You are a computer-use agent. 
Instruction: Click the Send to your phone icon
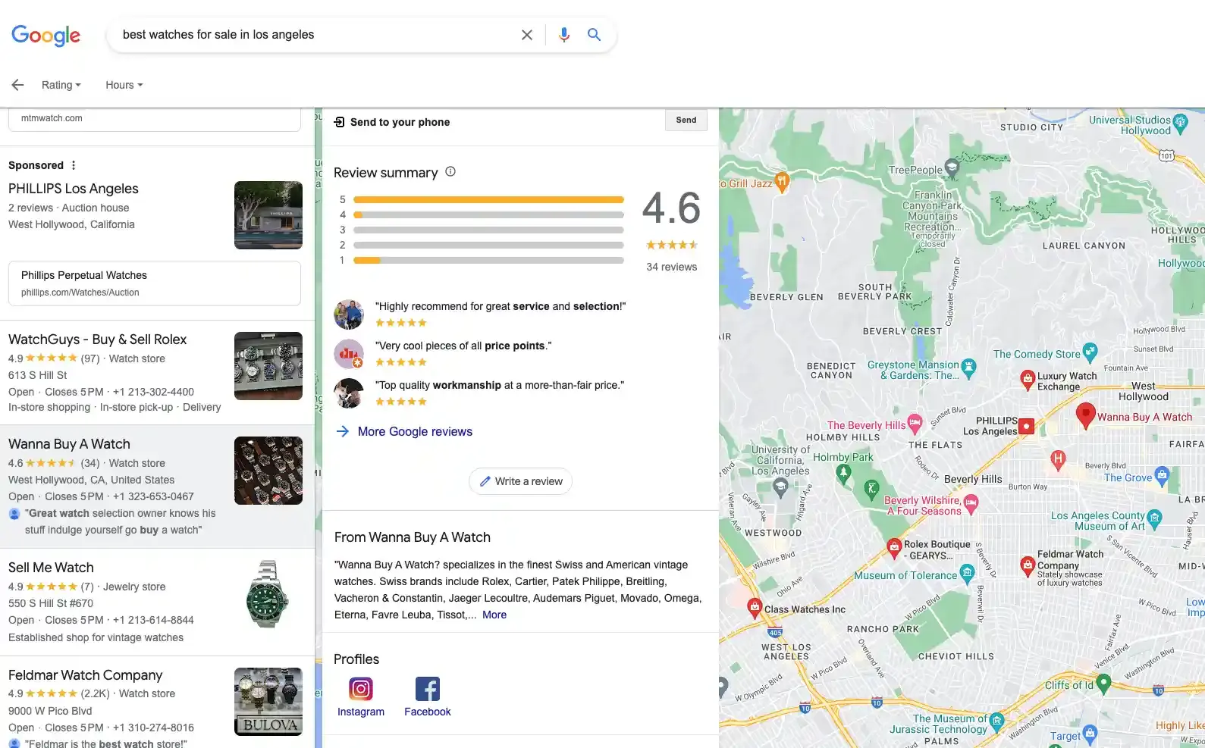point(339,122)
